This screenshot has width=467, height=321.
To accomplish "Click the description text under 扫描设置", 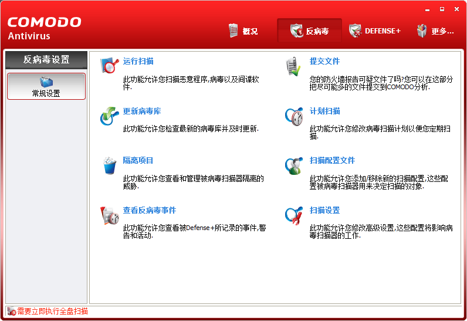I will click(381, 232).
